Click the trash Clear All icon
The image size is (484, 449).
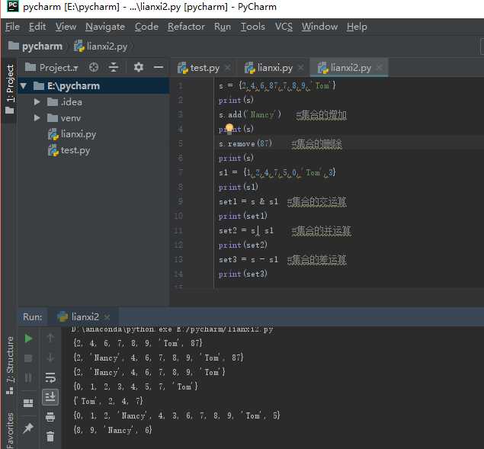[50, 436]
